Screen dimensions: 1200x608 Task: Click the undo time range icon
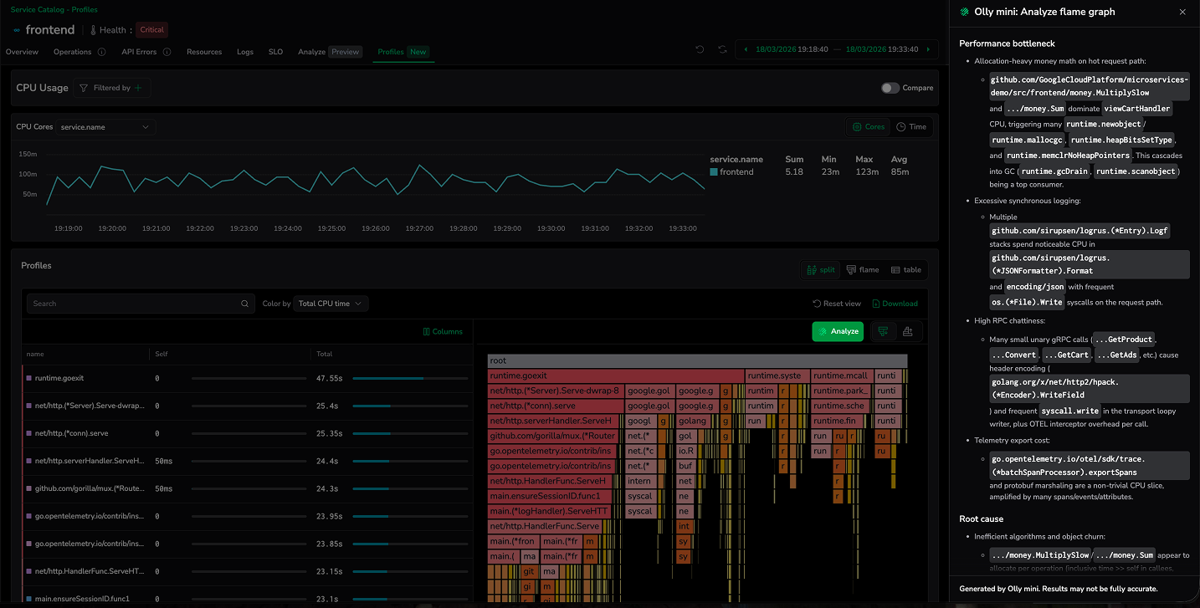coord(700,49)
